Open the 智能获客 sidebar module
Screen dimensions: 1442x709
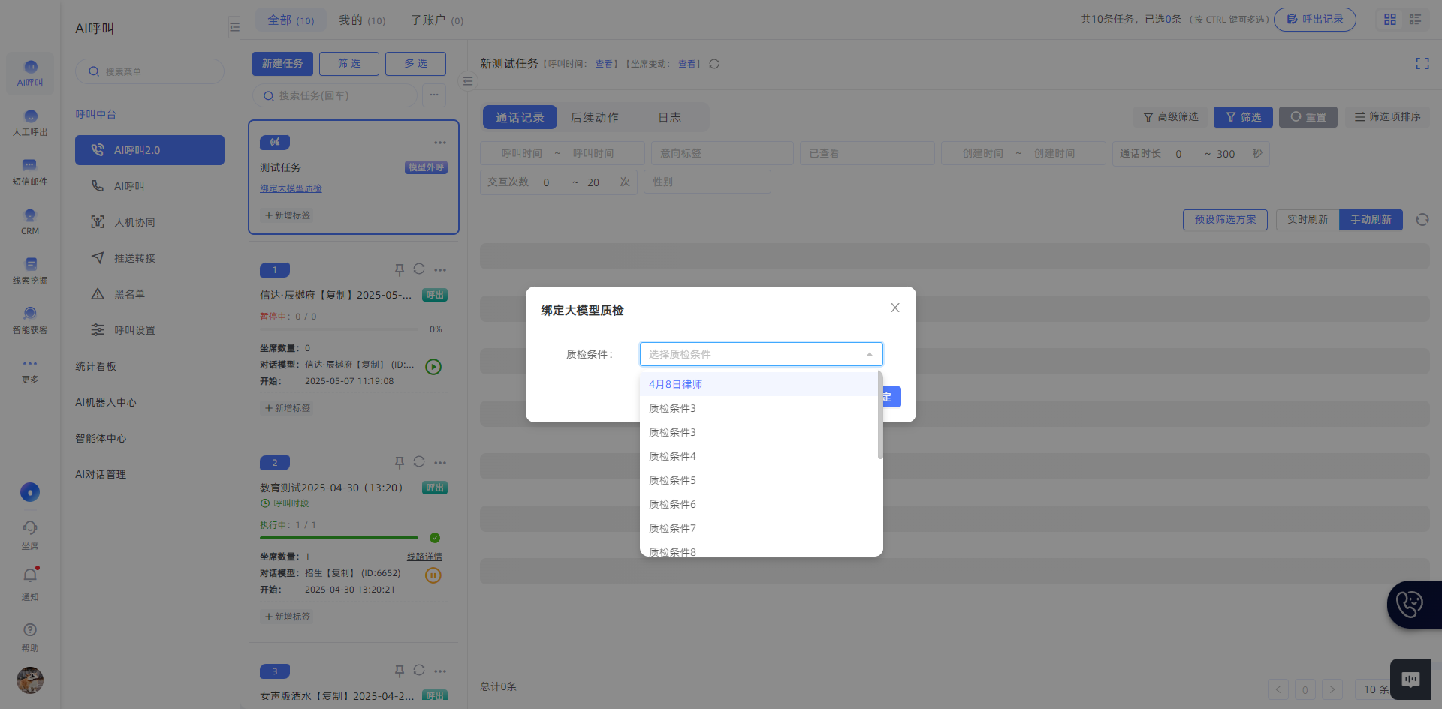pyautogui.click(x=30, y=320)
